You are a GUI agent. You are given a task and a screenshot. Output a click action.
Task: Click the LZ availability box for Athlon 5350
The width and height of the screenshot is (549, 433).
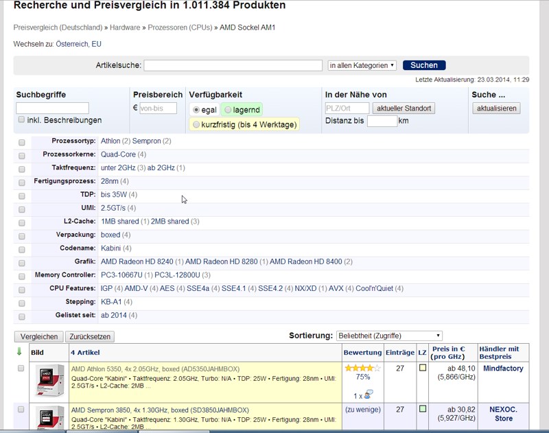(423, 368)
